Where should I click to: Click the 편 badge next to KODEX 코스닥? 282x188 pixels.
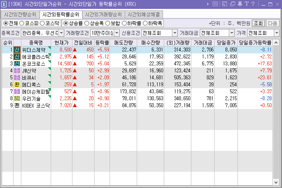click(17, 105)
